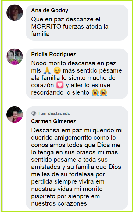Click the second crying face emoji

103,93
